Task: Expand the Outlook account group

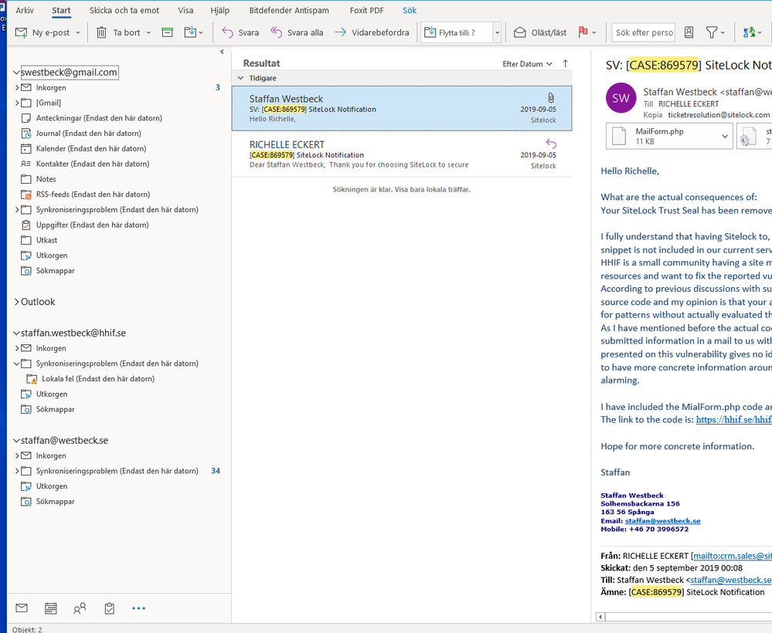Action: click(x=17, y=302)
